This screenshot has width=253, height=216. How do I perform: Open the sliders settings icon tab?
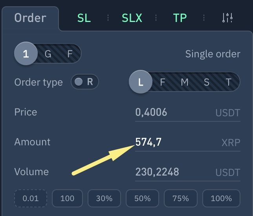tap(227, 18)
